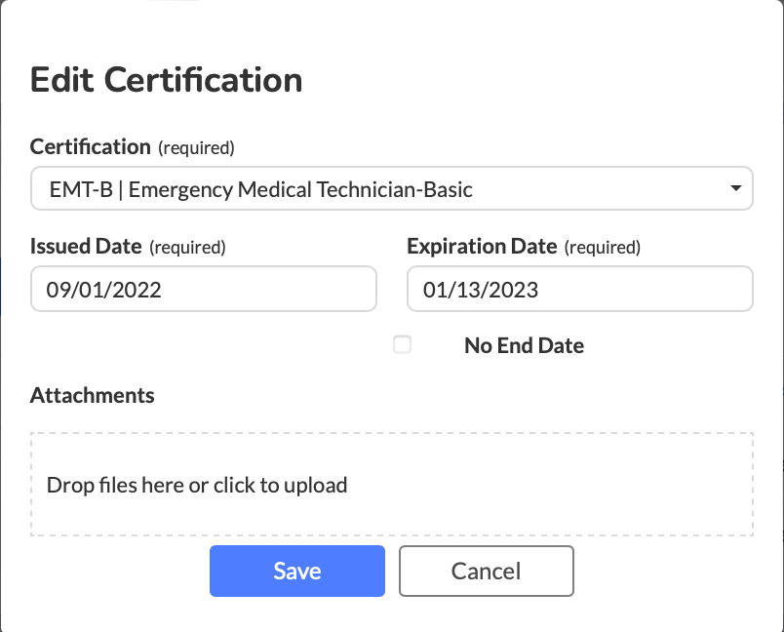784x632 pixels.
Task: Focus the Expiration Date input field
Action: [579, 290]
